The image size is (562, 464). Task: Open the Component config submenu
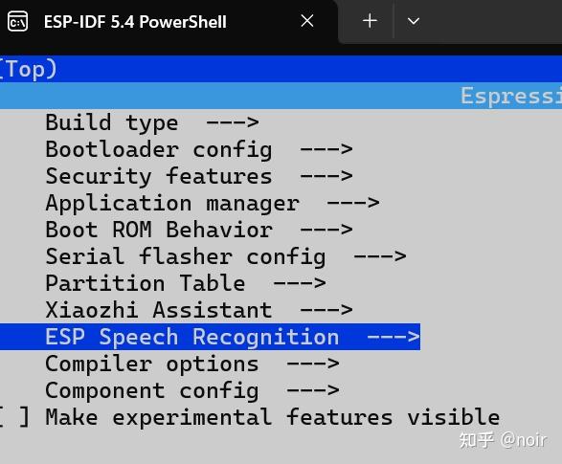click(192, 390)
